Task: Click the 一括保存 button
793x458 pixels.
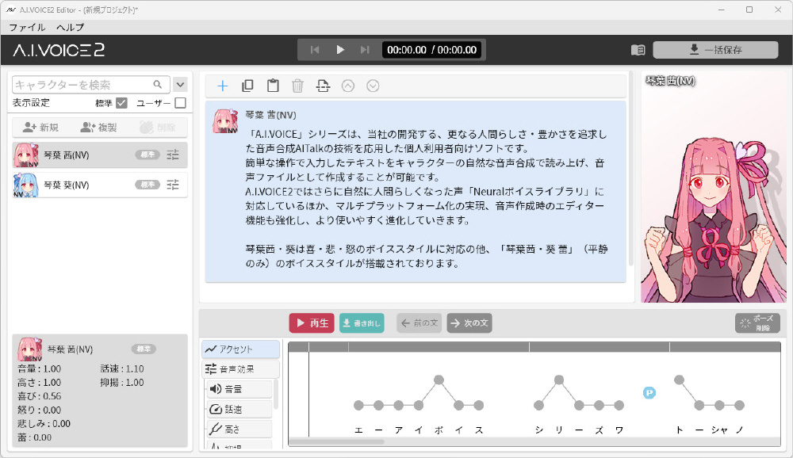Action: click(715, 50)
